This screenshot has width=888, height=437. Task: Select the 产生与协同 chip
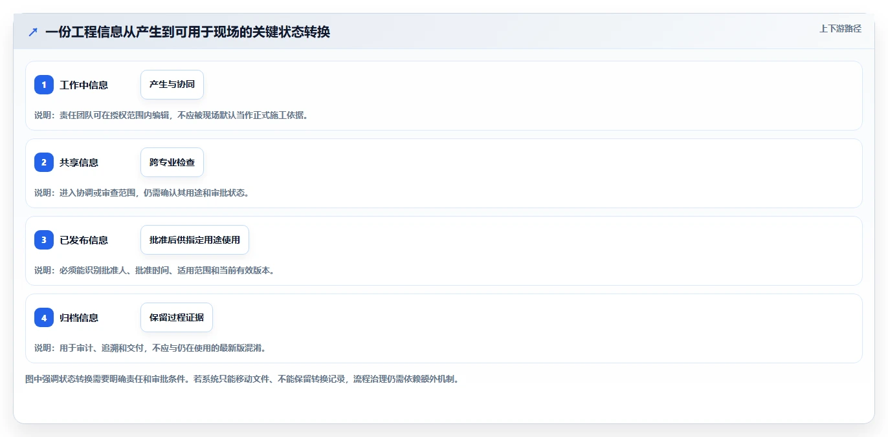(x=172, y=85)
